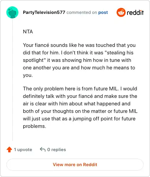This screenshot has height=177, width=150.
Task: Click the "0 replies" label
Action: (57, 150)
